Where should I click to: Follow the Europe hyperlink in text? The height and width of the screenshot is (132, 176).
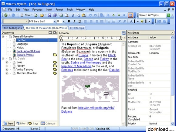point(83,55)
